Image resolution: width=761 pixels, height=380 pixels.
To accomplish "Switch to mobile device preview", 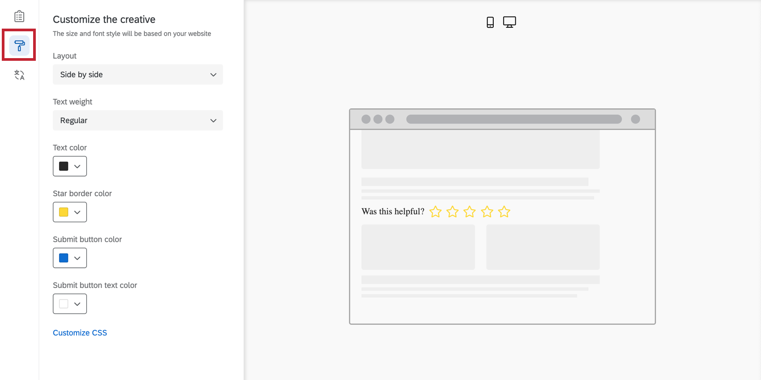I will click(x=490, y=22).
